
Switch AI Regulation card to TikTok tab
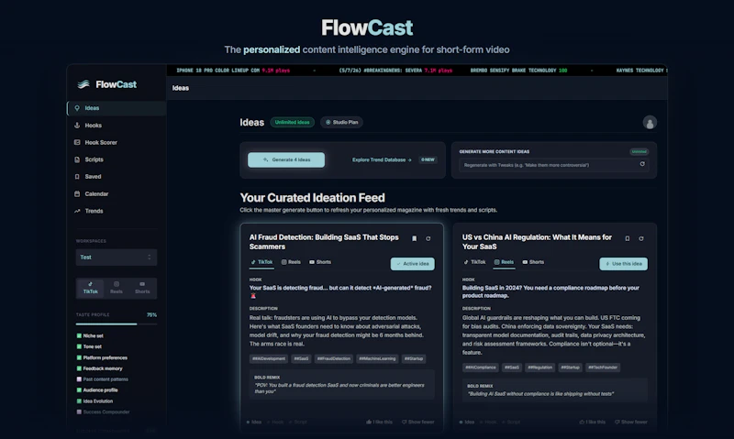pos(474,262)
